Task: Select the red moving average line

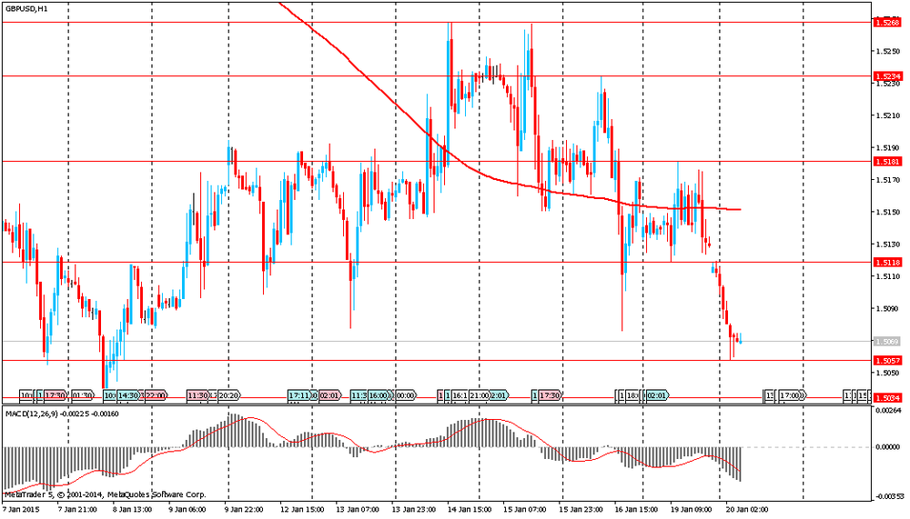Action: click(510, 182)
